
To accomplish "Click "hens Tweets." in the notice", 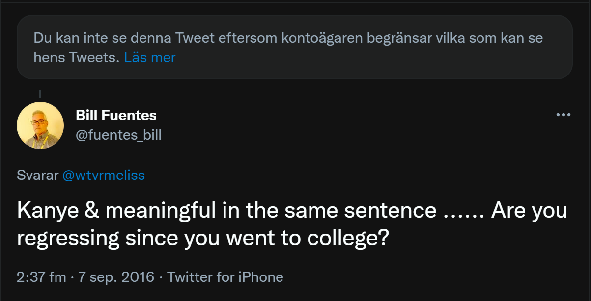I will click(76, 57).
